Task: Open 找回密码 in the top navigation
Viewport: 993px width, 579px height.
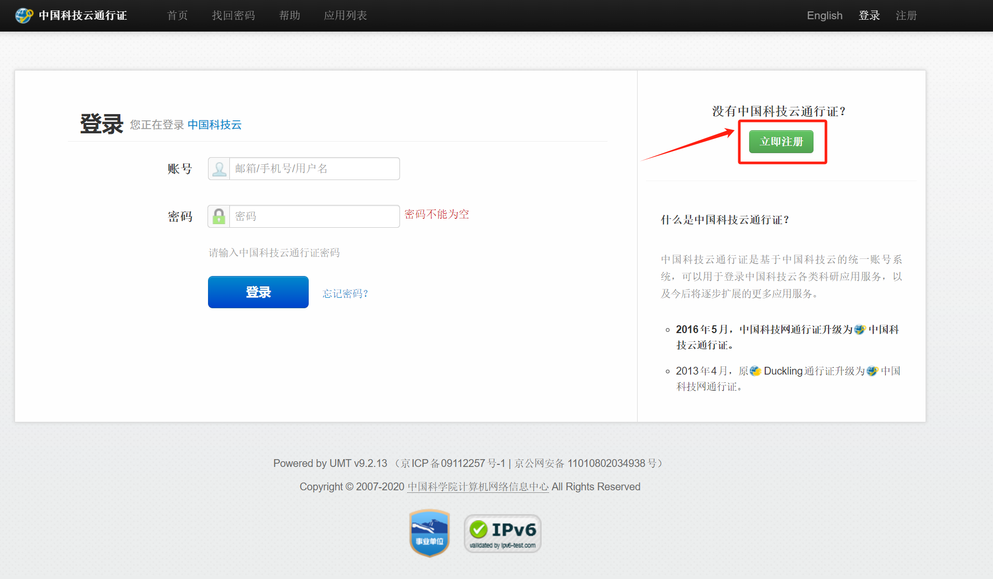Action: click(233, 16)
